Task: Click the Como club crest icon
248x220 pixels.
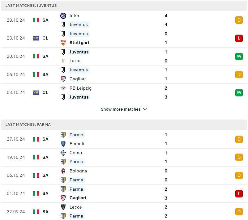Action: click(63, 153)
